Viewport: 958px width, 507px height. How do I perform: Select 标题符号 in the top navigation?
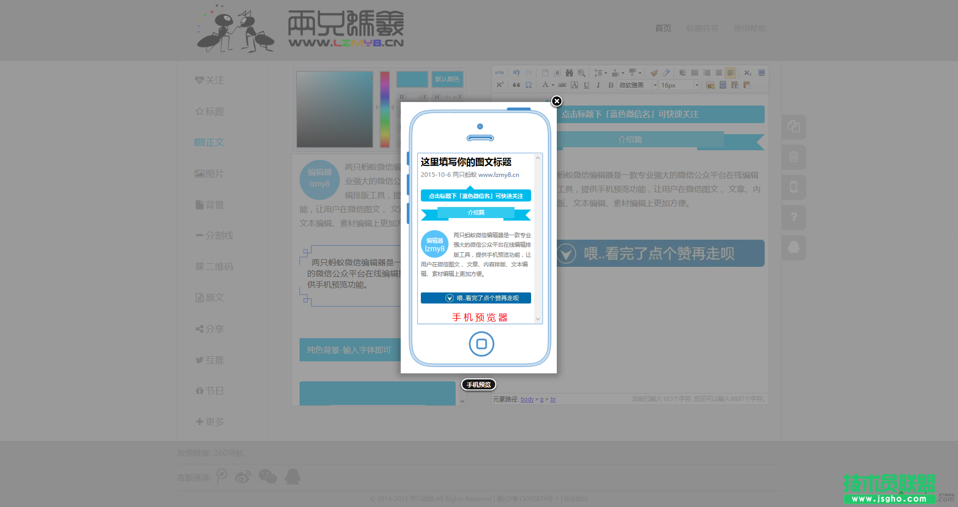click(702, 28)
